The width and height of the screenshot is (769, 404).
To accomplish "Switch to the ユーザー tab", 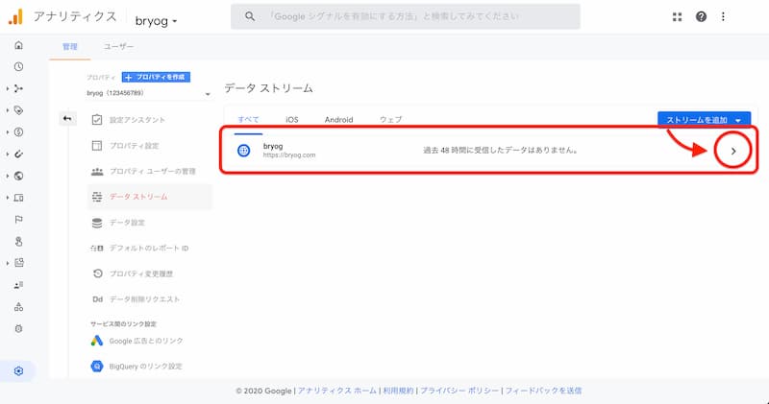I will (118, 46).
